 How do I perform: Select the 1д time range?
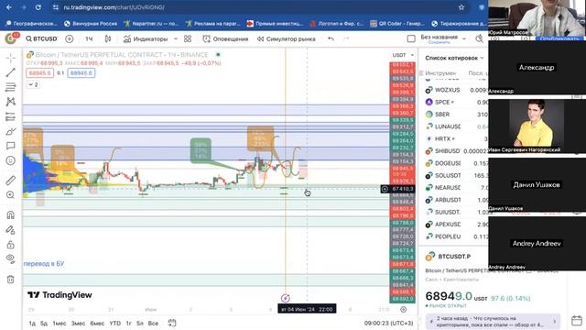click(33, 324)
